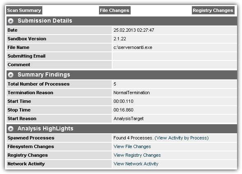Screen dimensions: 242x174
Task: Open the Registry Changes tab
Action: 213,10
